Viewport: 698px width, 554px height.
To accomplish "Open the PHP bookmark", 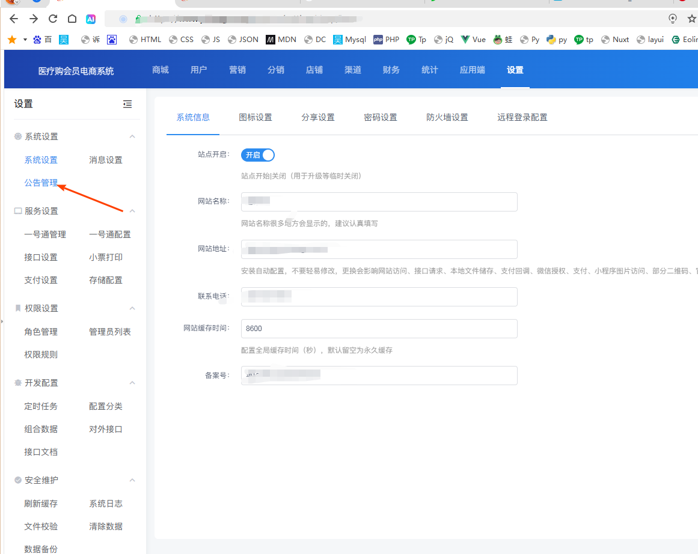I will point(386,40).
